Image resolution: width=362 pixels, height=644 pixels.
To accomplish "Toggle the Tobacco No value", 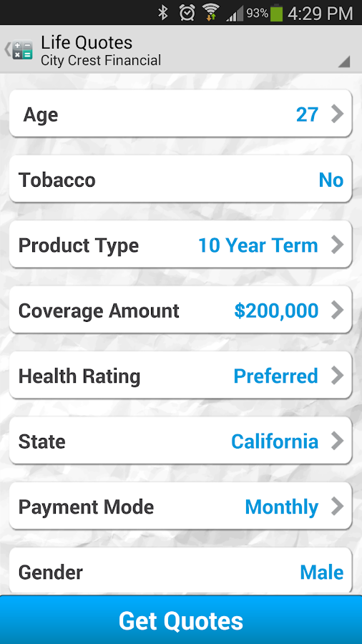I will [x=331, y=180].
